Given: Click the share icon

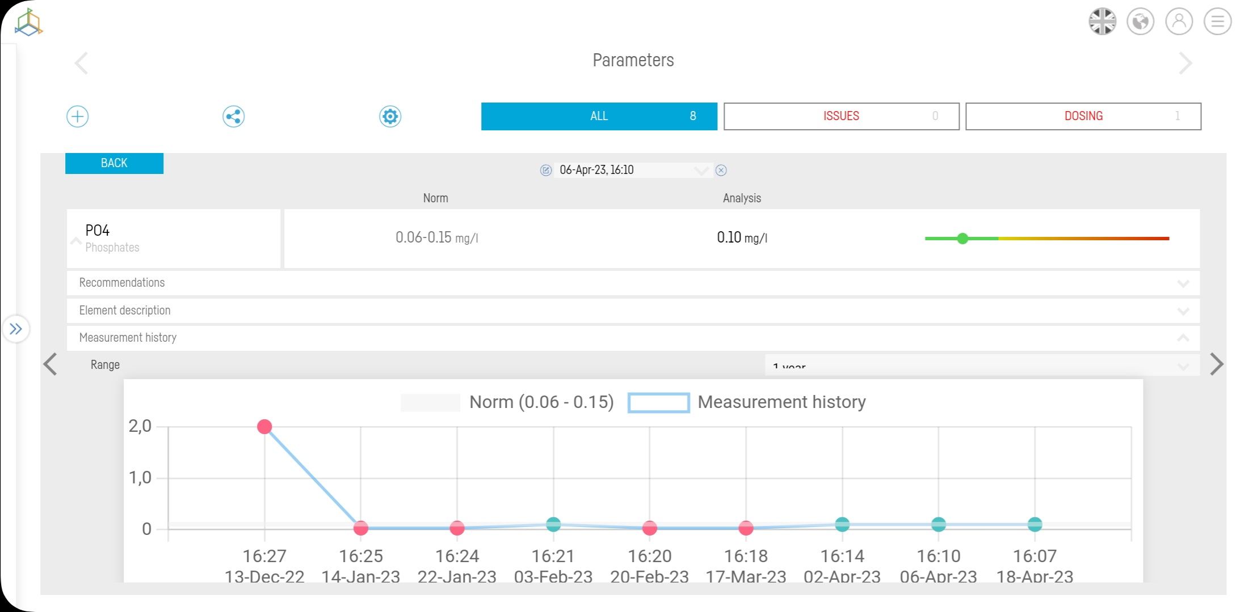Looking at the screenshot, I should pos(233,117).
